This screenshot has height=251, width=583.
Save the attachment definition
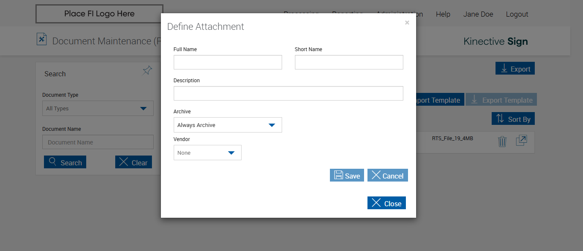pyautogui.click(x=347, y=176)
